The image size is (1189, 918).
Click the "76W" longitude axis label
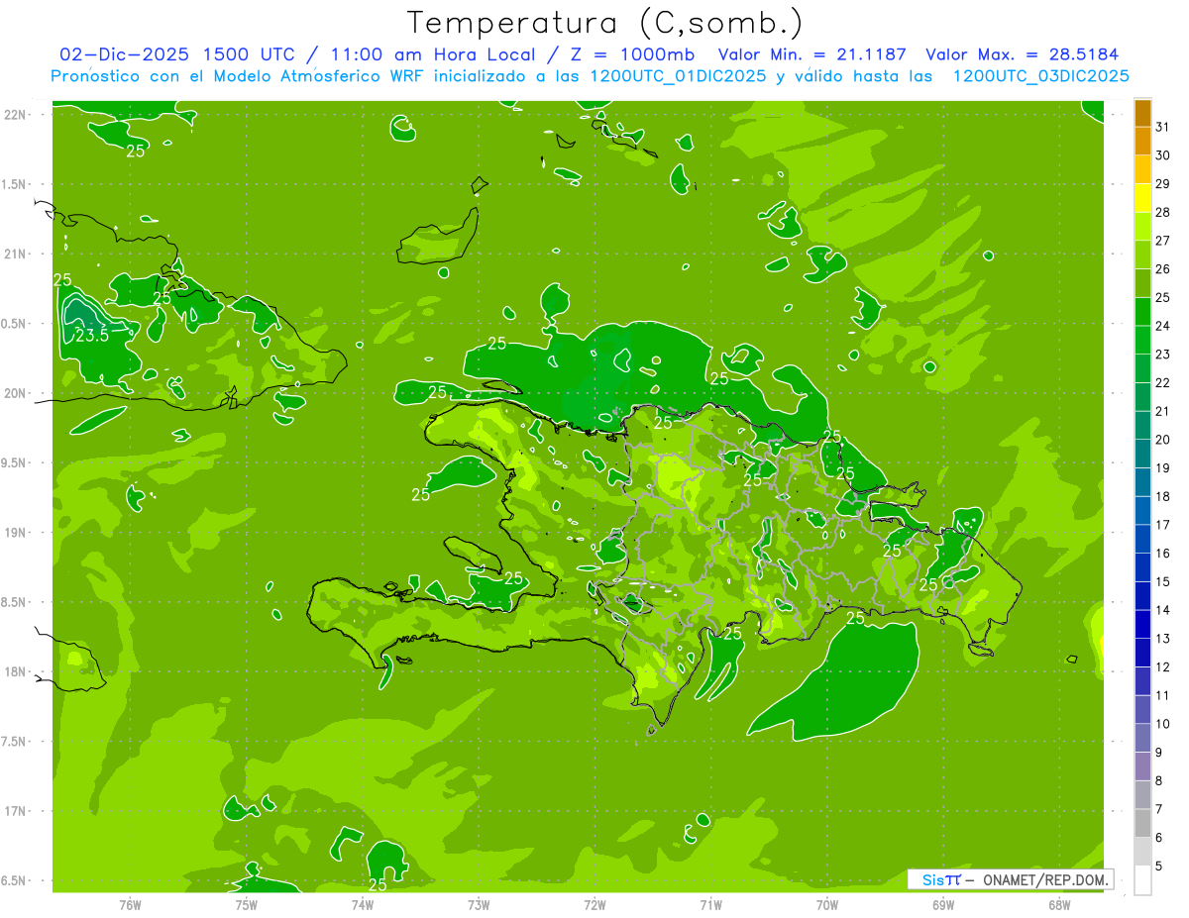(130, 905)
